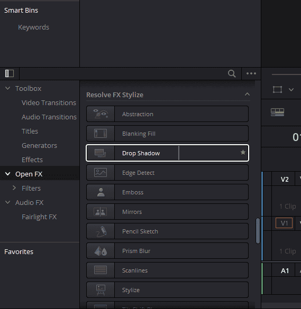Toggle V1 track destination control

click(x=284, y=223)
